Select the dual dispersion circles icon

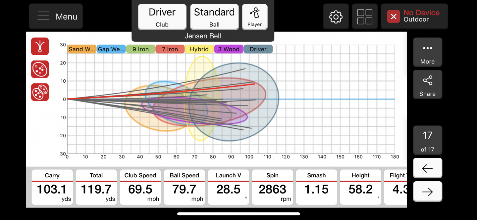tap(40, 92)
